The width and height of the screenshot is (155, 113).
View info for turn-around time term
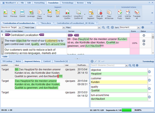click(149, 97)
